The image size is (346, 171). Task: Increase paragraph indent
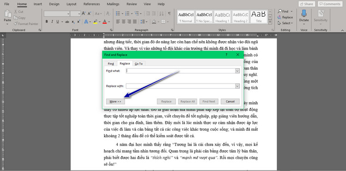[x=154, y=13]
